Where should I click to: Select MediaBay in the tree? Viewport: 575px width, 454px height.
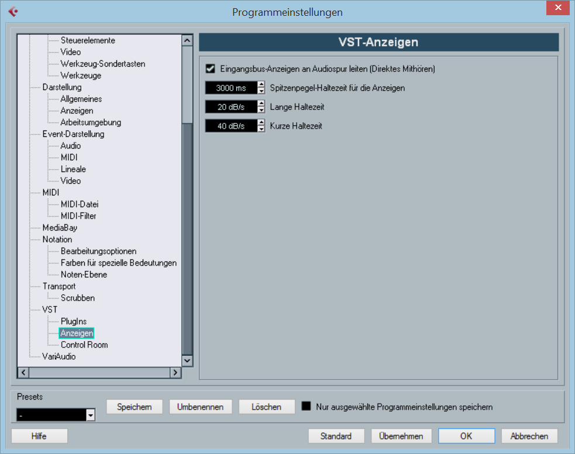[x=60, y=228]
